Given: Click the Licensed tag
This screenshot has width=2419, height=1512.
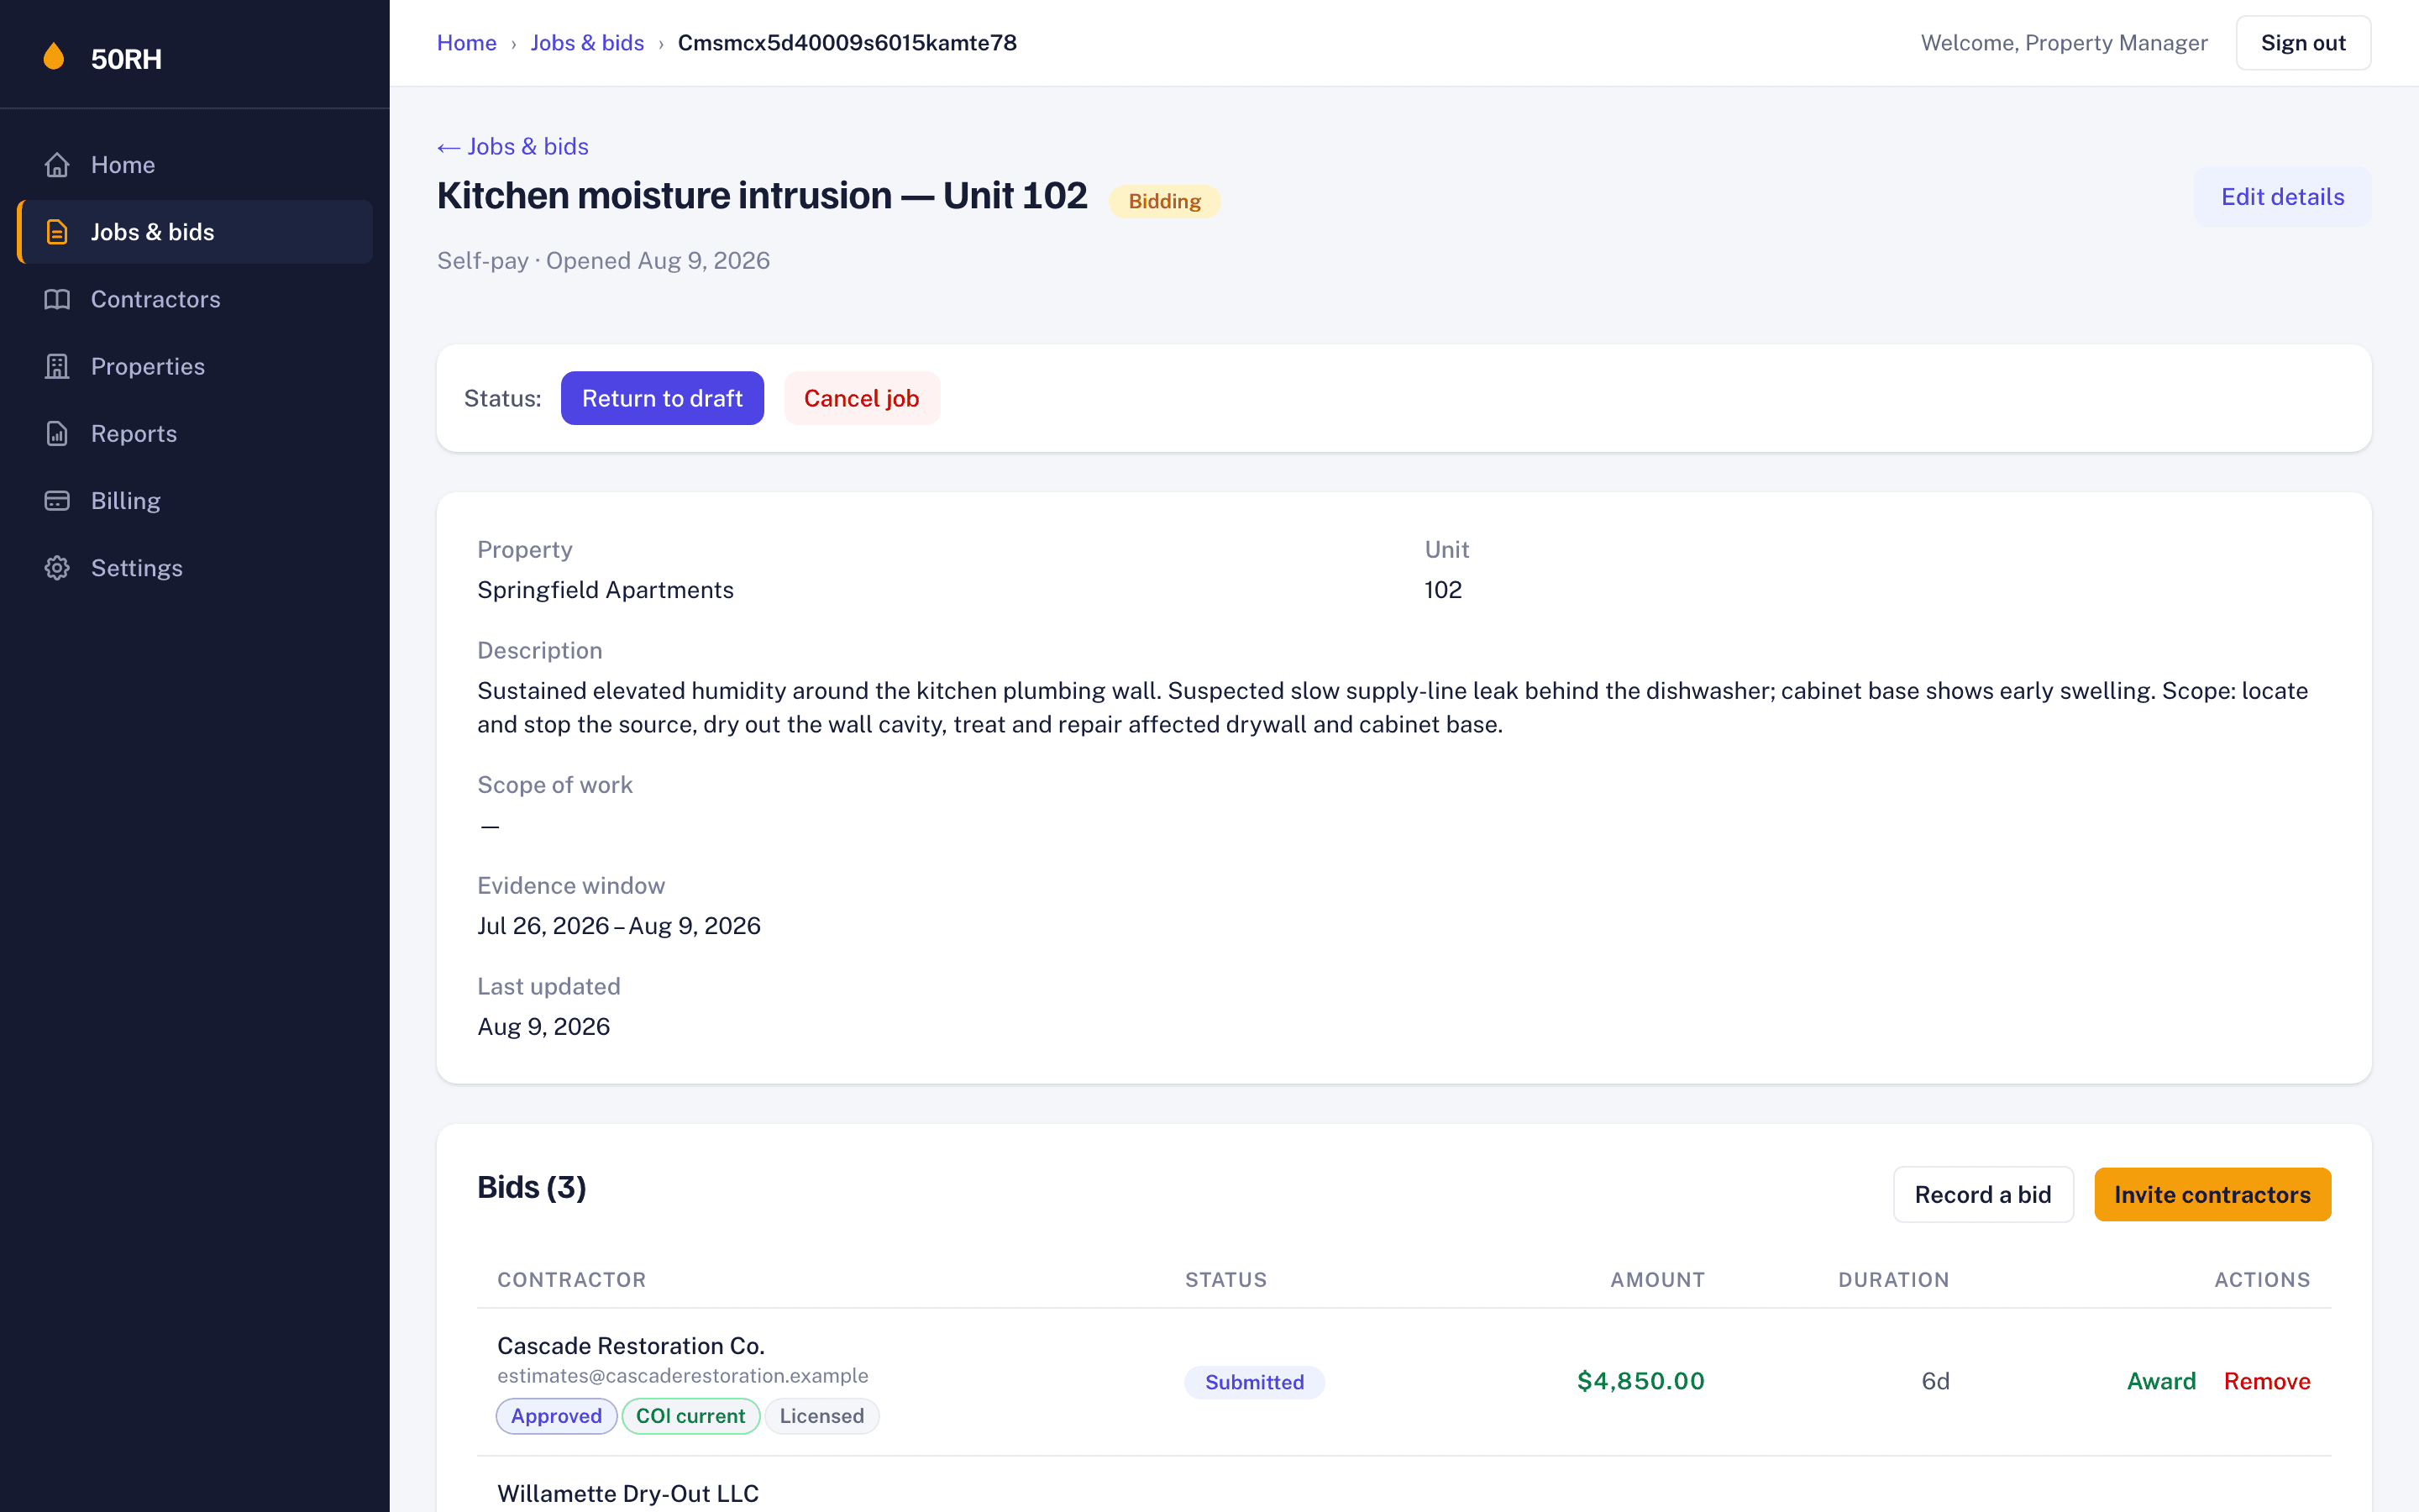Looking at the screenshot, I should pos(821,1416).
